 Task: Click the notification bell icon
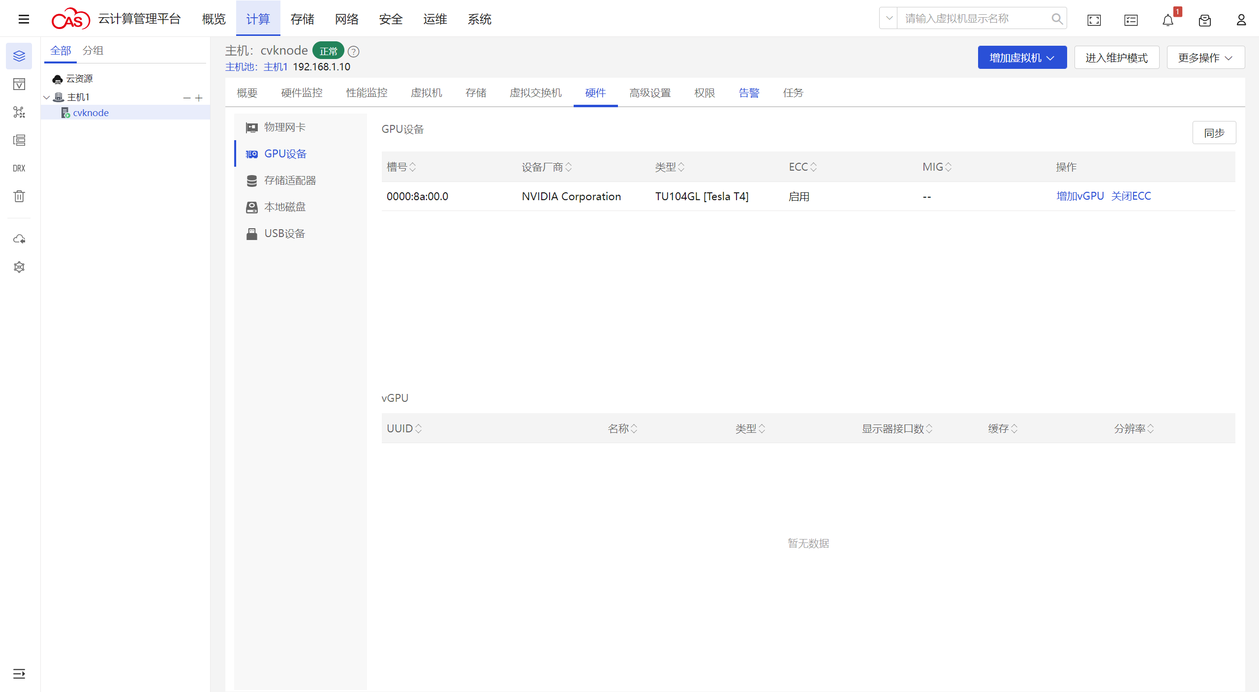coord(1167,20)
